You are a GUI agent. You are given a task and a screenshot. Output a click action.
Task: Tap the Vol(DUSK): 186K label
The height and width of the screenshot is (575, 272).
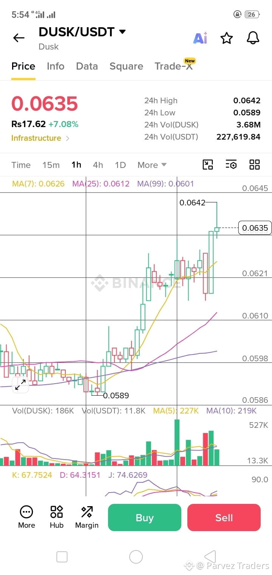[43, 410]
